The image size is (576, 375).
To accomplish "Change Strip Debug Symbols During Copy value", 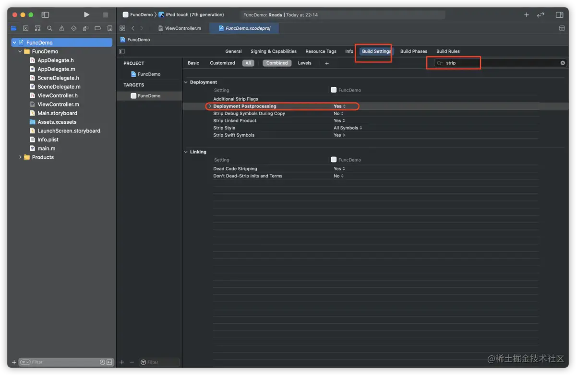I will pos(339,114).
